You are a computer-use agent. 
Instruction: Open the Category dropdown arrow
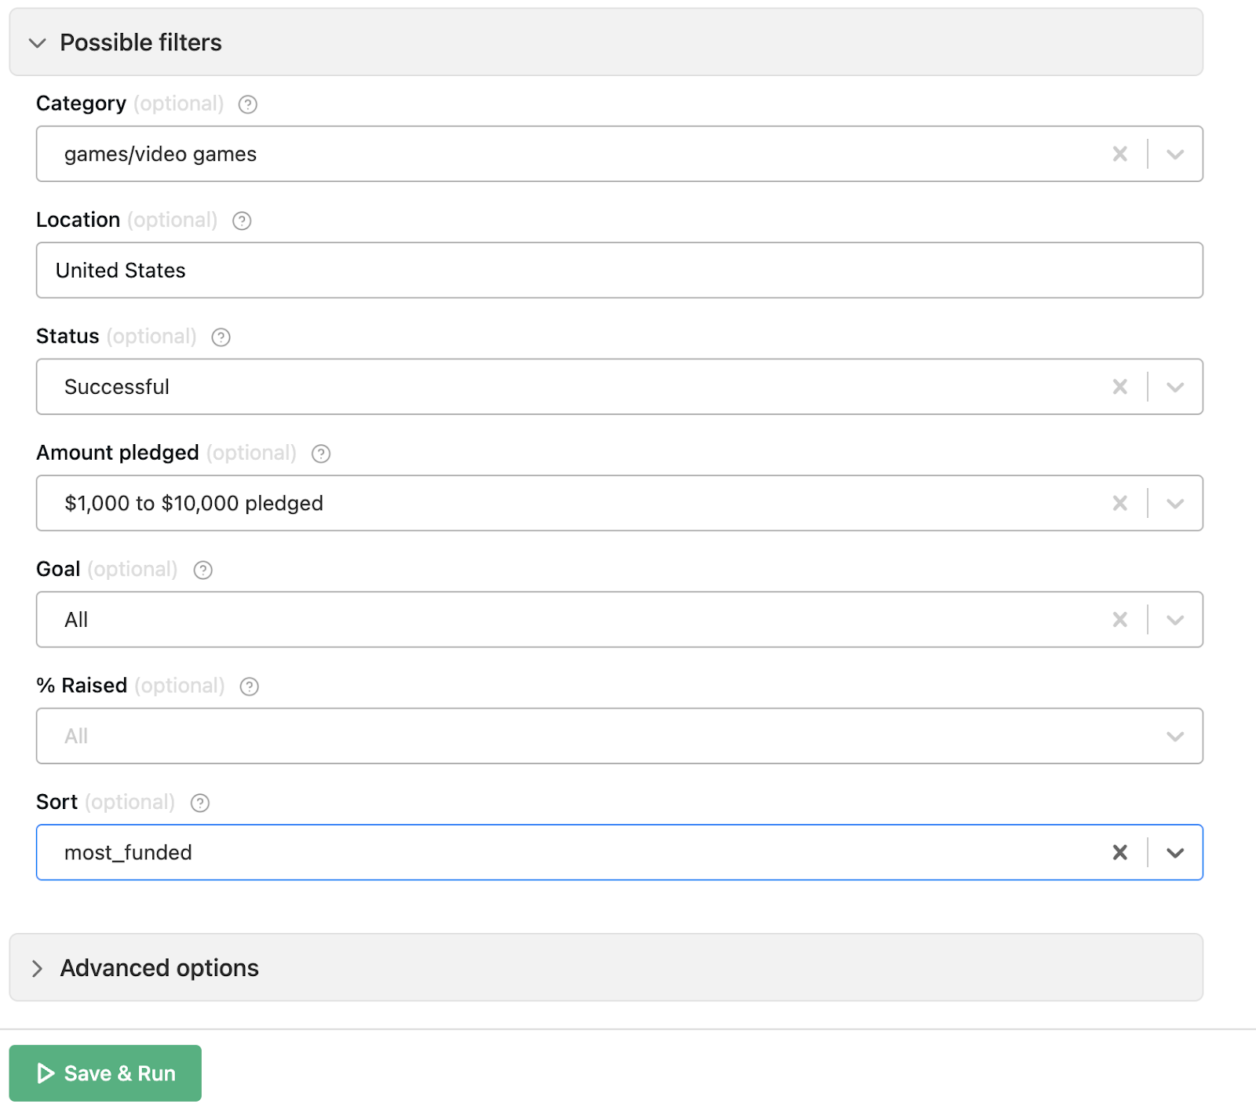pos(1174,154)
